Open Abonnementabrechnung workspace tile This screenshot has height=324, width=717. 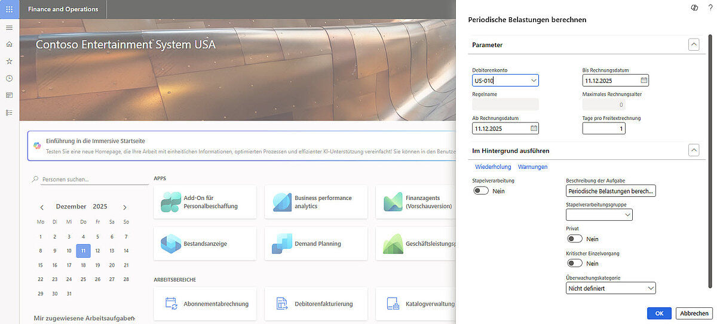coord(205,304)
